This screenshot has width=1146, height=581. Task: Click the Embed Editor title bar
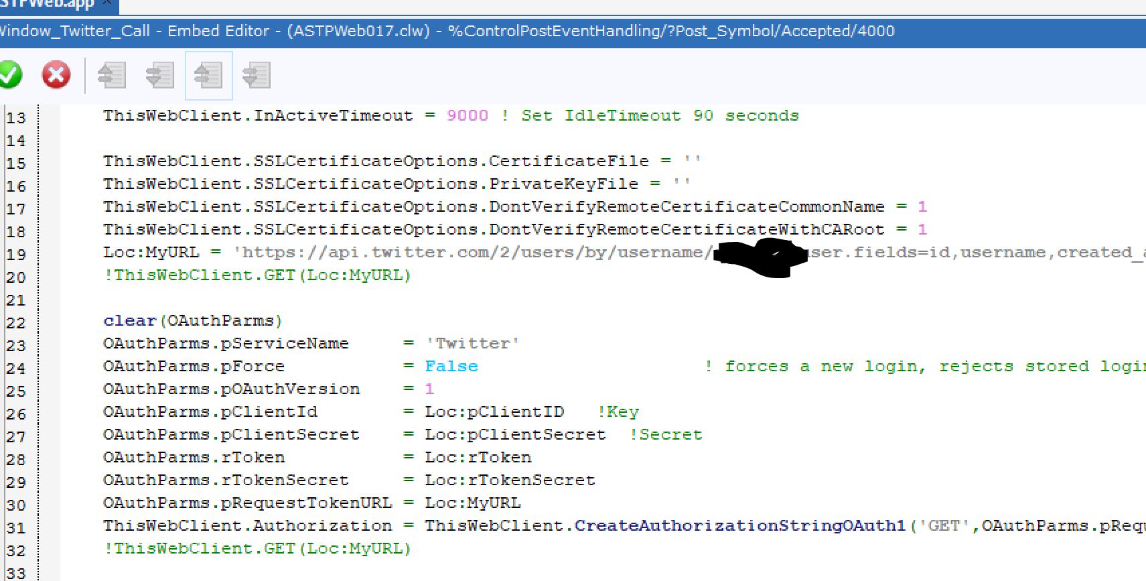(x=469, y=31)
